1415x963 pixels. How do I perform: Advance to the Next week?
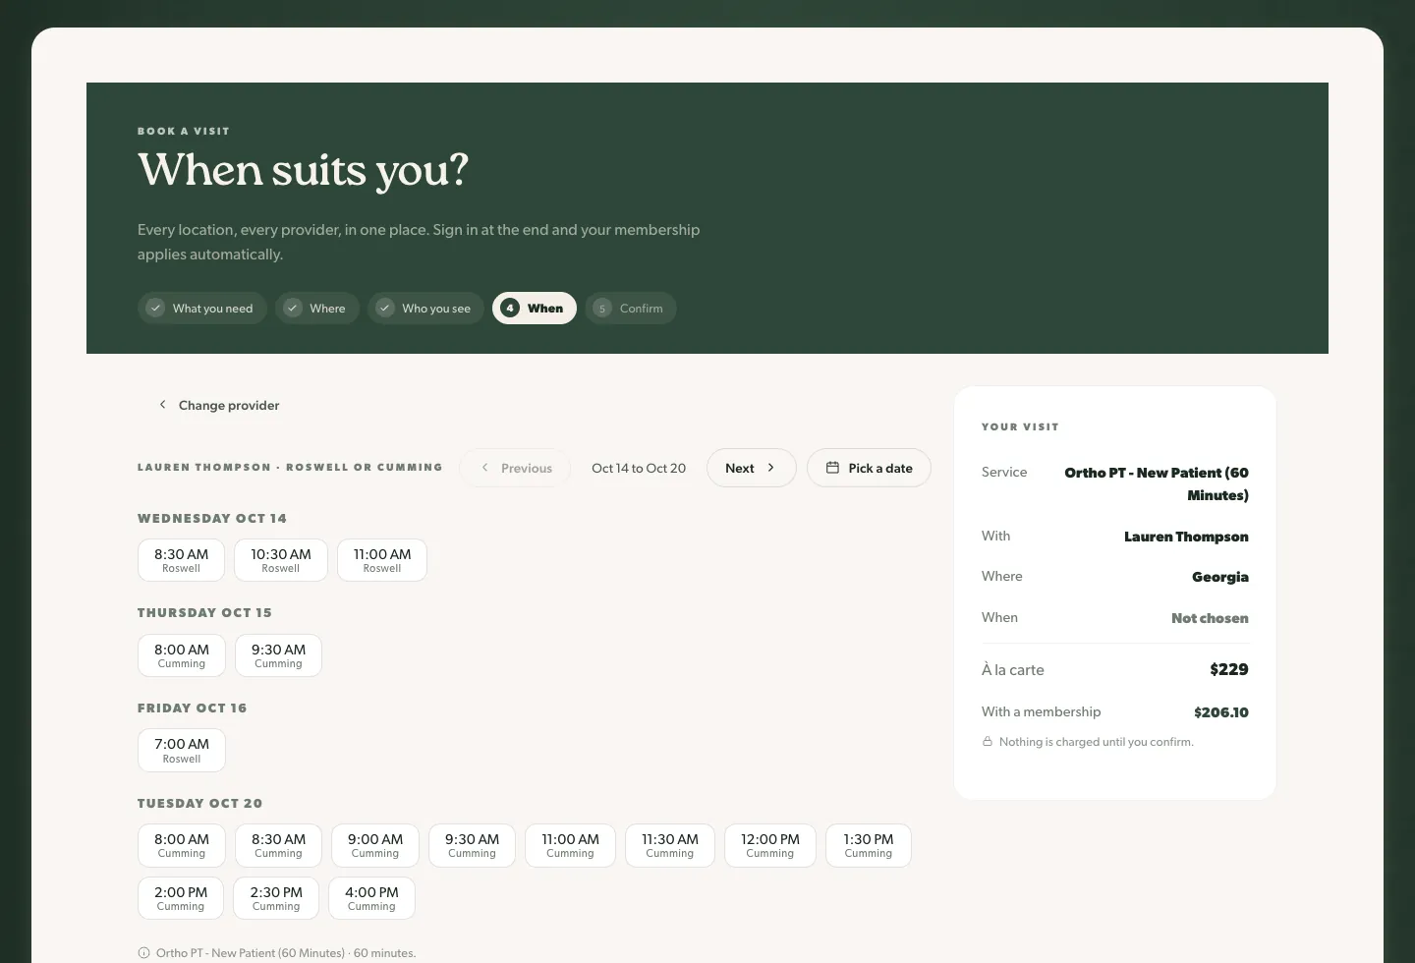point(752,468)
